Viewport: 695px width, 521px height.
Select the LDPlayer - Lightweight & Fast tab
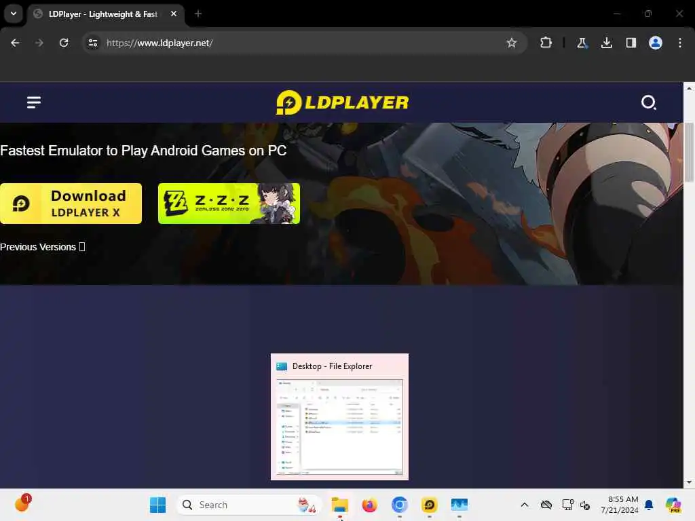pos(103,14)
